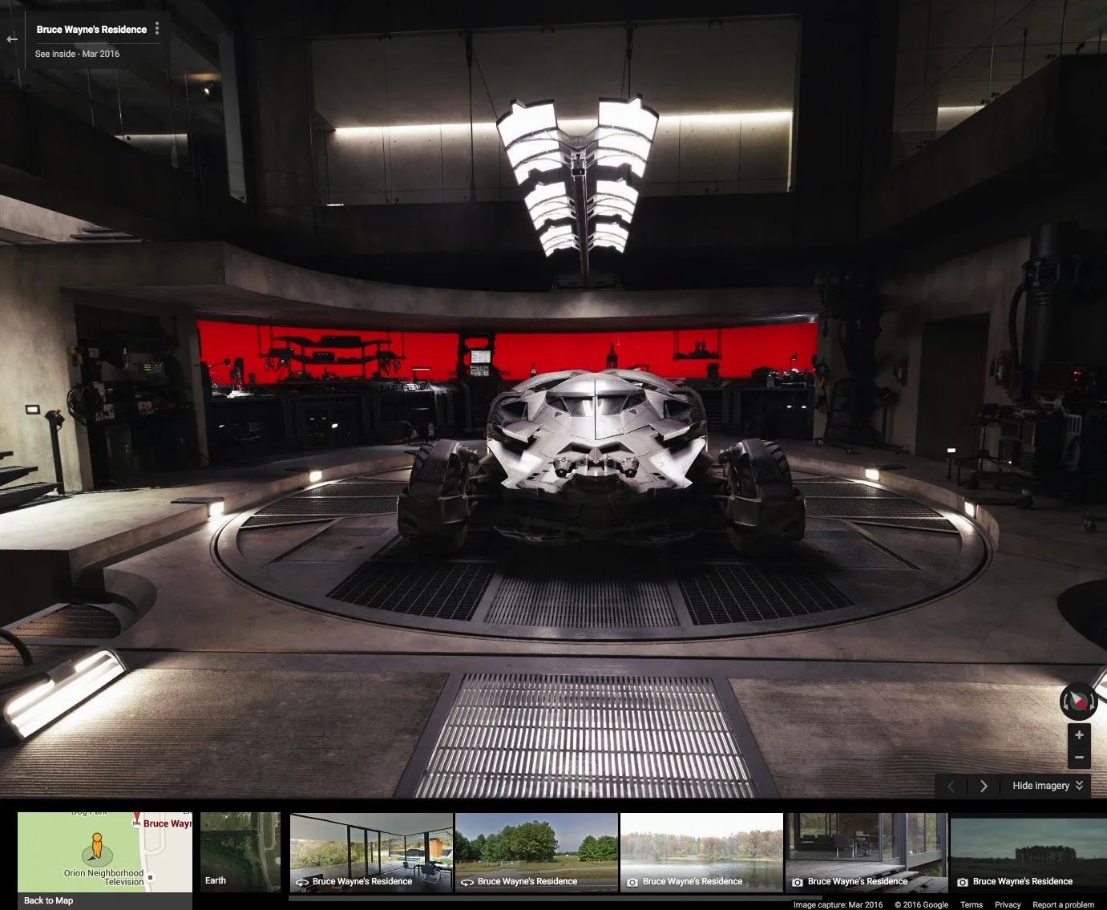Click the compass rotation control

pos(1078,702)
